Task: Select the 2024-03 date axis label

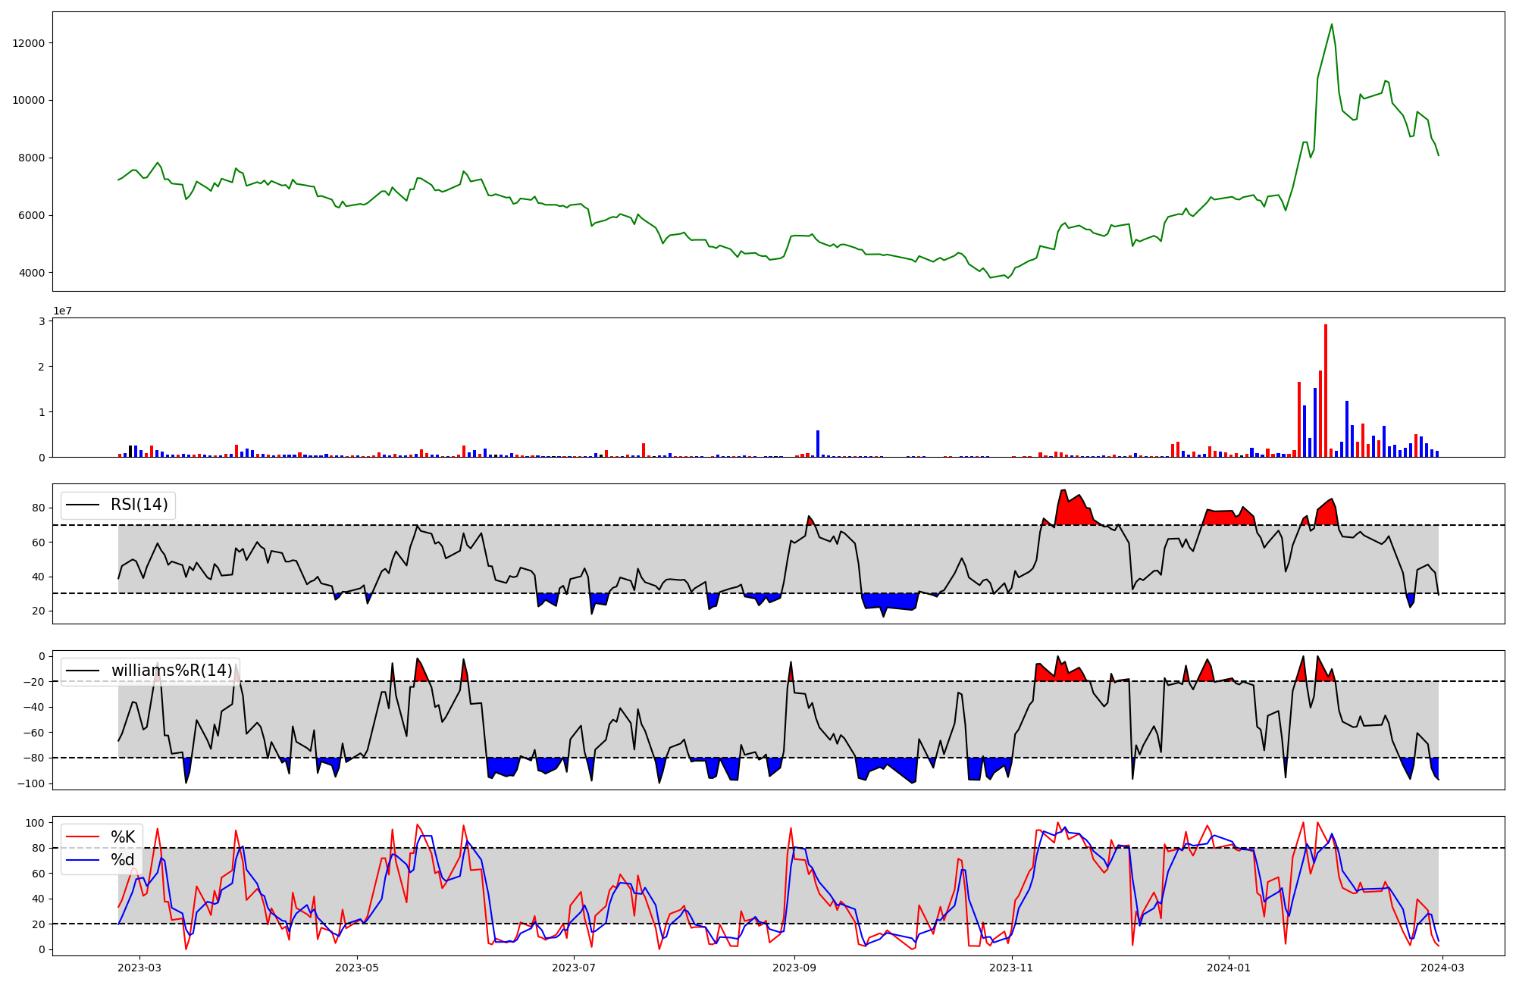Action: (x=1442, y=968)
